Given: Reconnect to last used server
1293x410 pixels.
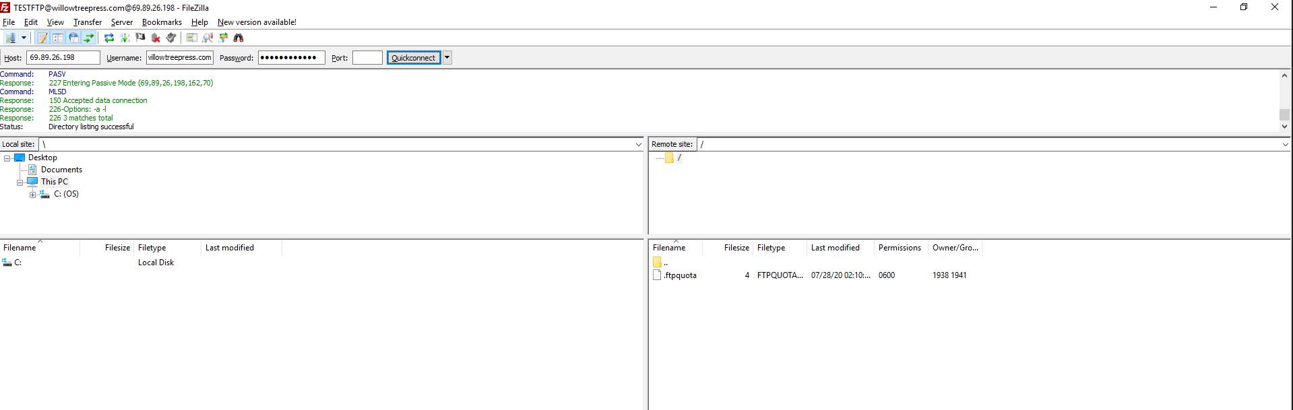Looking at the screenshot, I should [171, 38].
